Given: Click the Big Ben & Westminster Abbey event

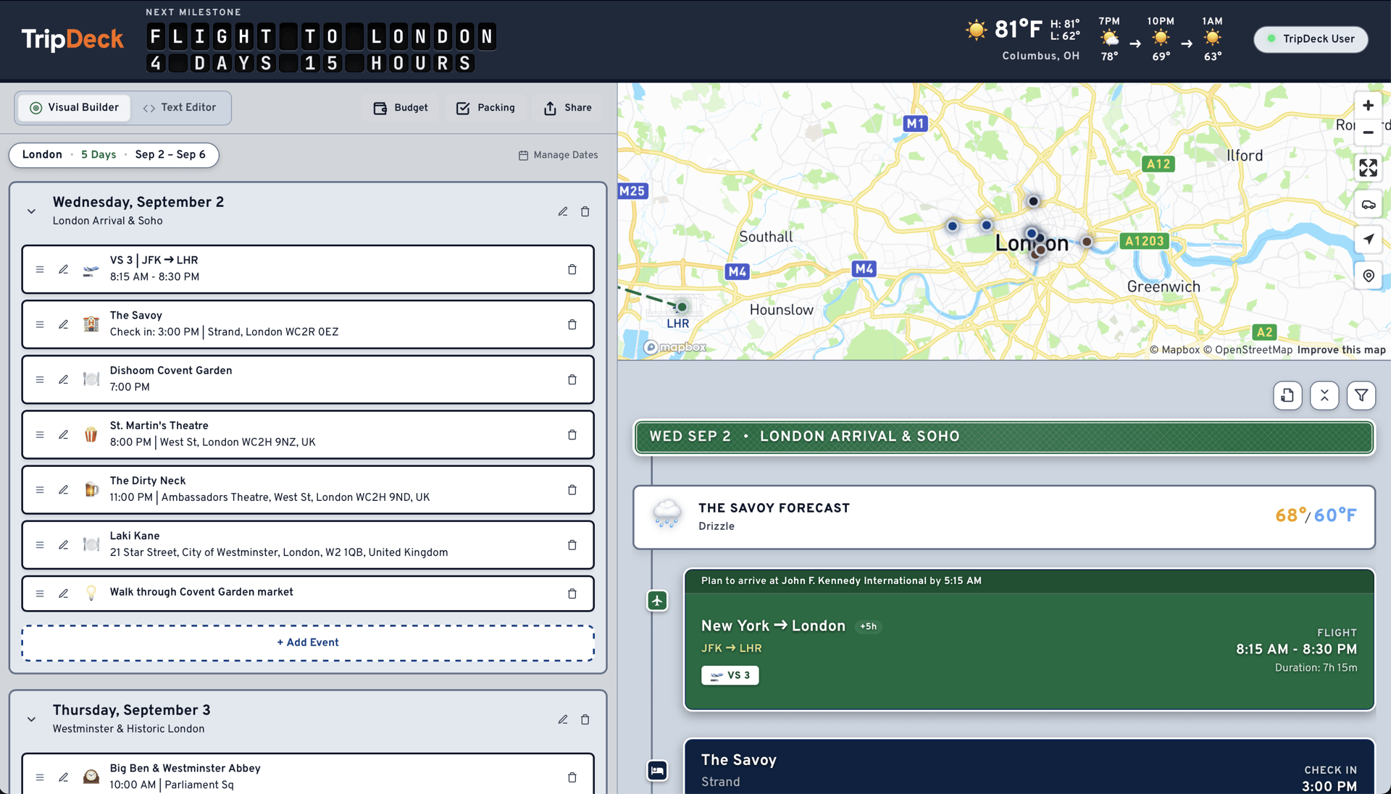Looking at the screenshot, I should 308,774.
